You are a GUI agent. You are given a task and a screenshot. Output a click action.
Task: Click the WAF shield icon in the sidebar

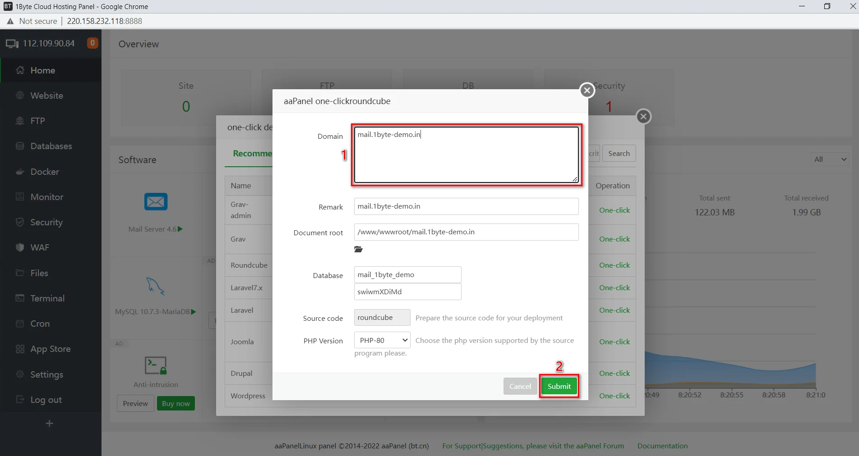coord(20,247)
